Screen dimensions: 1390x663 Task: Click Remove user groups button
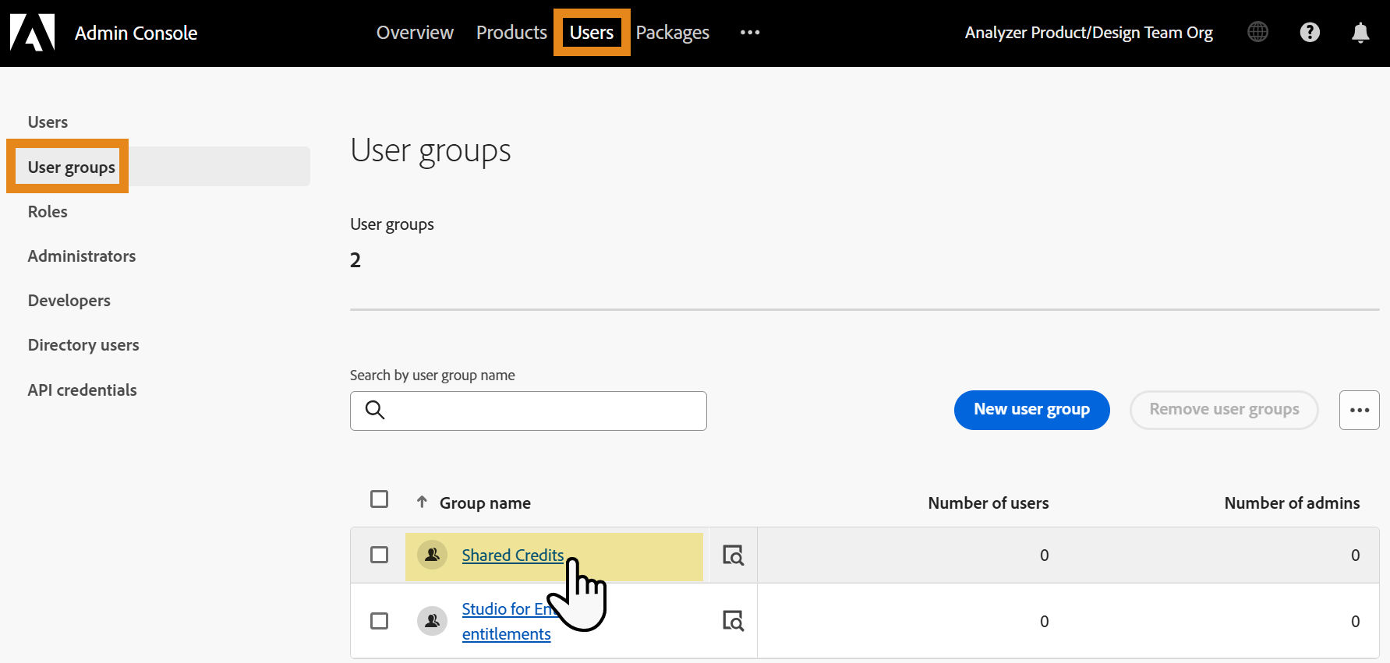click(1224, 410)
